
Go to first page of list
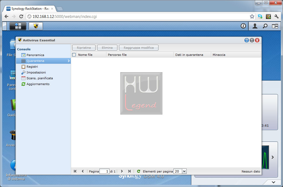click(75, 171)
